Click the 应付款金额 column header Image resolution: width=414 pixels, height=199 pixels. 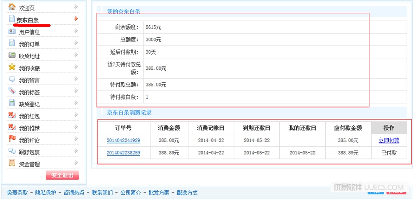pyautogui.click(x=348, y=128)
